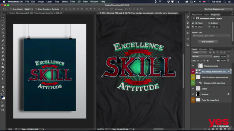Click the Y position input field
234x131 pixels.
coord(215,27)
